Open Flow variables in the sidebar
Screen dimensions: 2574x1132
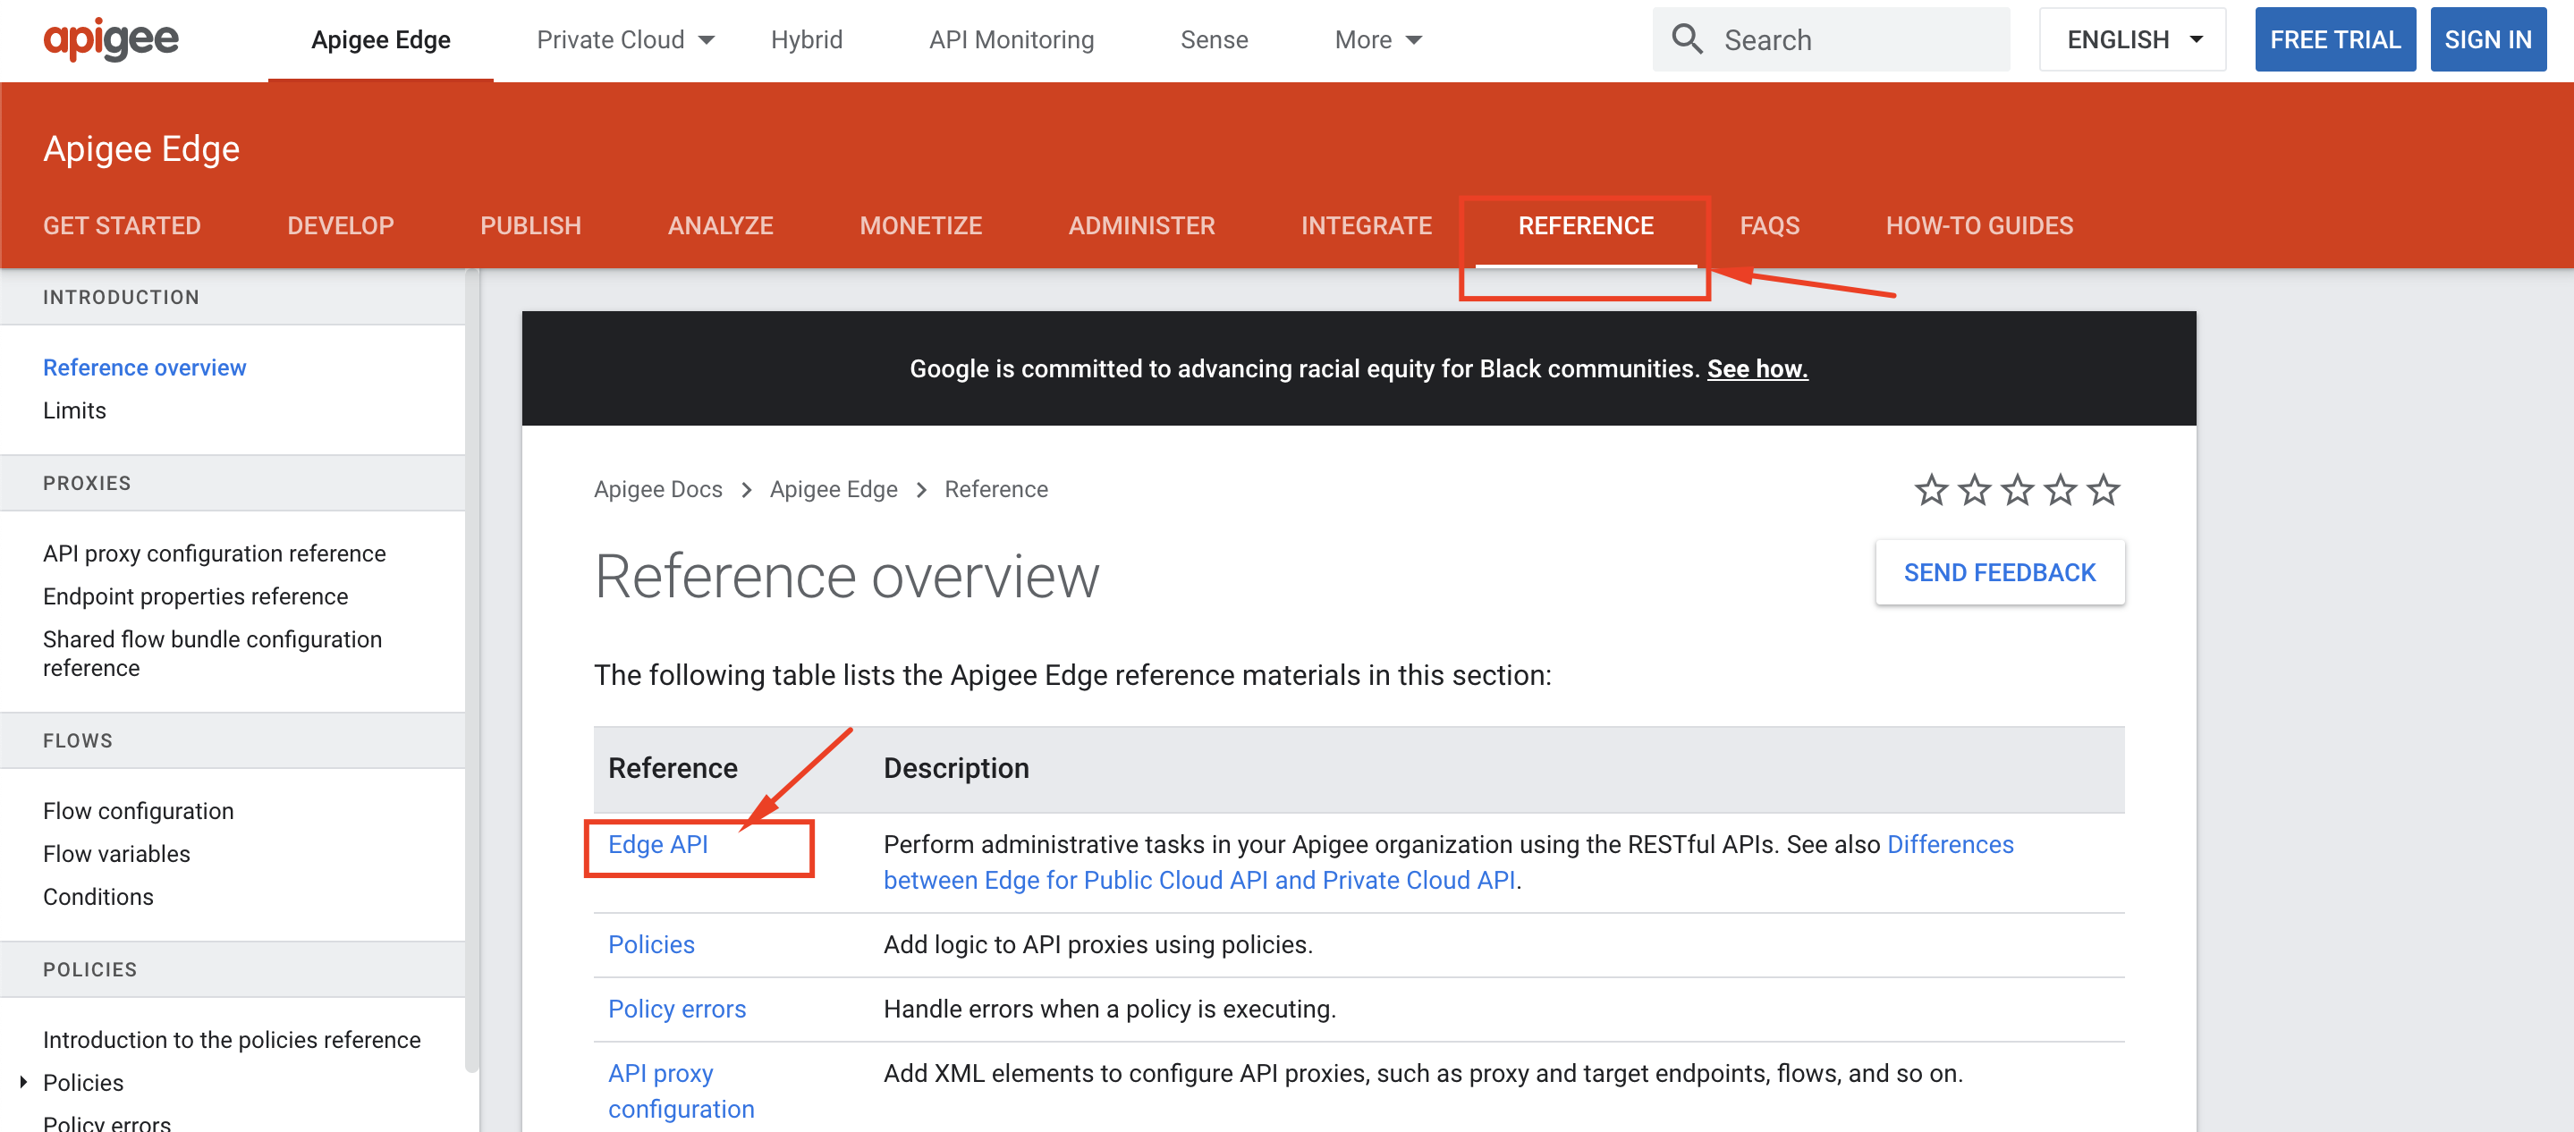tap(116, 854)
